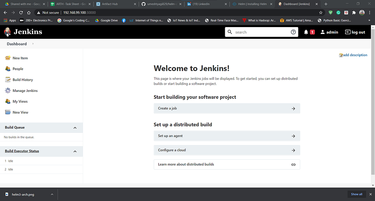Open Build History notepad icon
This screenshot has height=201, width=375.
tap(8, 79)
